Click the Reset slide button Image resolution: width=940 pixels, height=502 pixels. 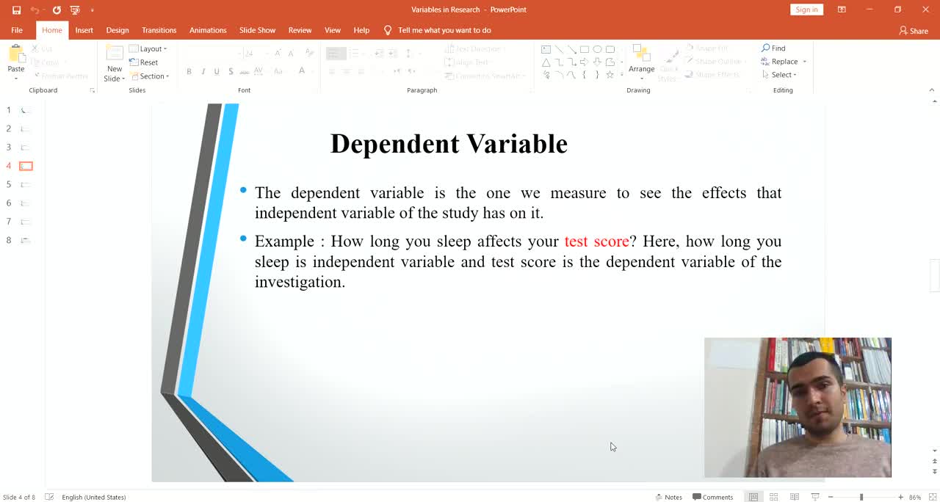pyautogui.click(x=144, y=62)
